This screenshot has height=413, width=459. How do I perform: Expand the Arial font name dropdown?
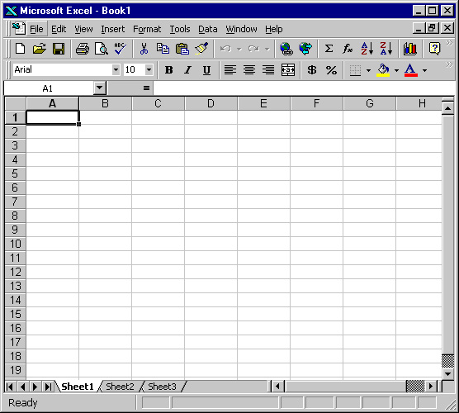[116, 69]
